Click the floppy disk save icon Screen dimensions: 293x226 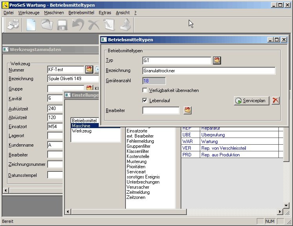click(62, 25)
